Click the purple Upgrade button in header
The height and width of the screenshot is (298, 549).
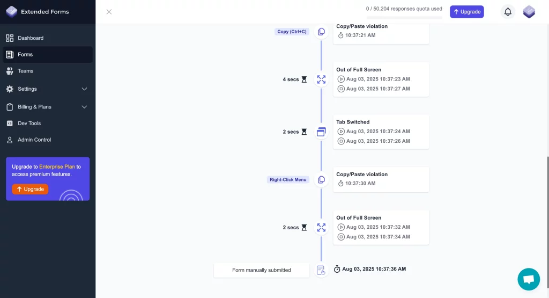pyautogui.click(x=466, y=12)
